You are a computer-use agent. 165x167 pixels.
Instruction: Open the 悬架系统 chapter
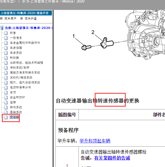16,112
